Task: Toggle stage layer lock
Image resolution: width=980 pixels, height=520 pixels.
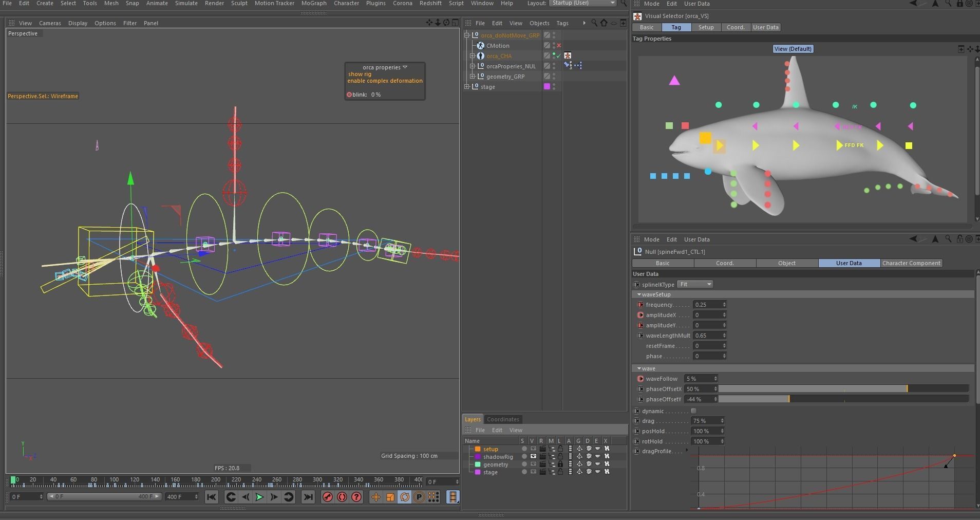Action: point(560,472)
